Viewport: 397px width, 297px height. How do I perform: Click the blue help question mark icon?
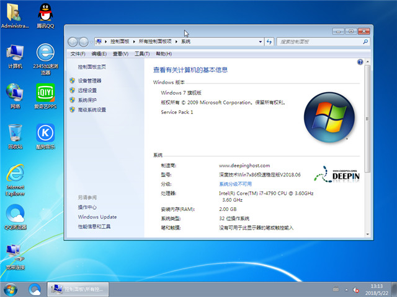click(x=360, y=62)
